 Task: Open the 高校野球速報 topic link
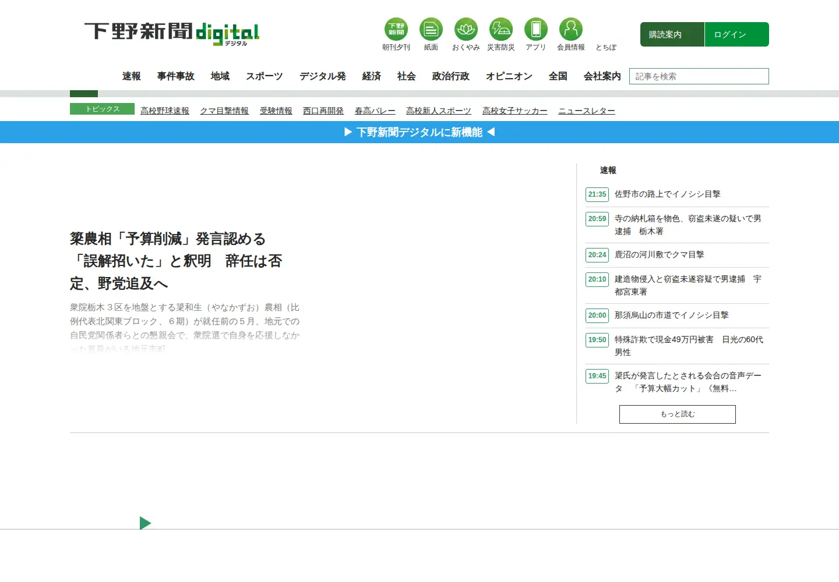click(x=165, y=111)
